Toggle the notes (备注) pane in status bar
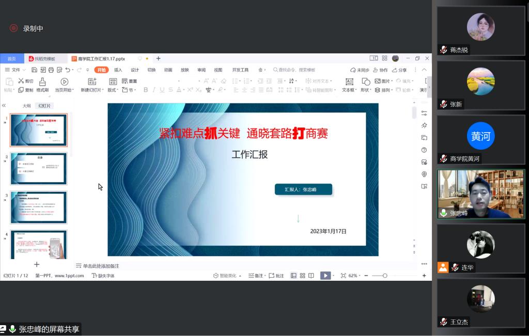The height and width of the screenshot is (336, 529). pyautogui.click(x=256, y=276)
